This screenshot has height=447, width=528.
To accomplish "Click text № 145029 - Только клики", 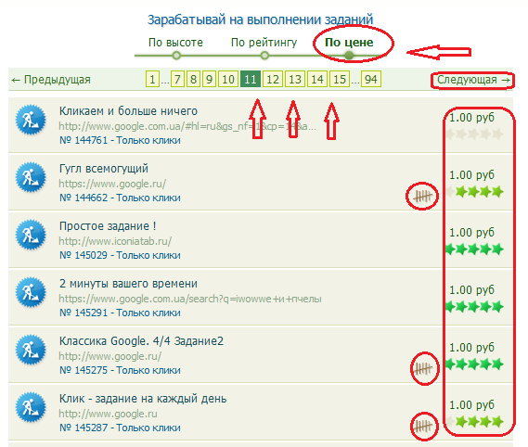I will (120, 255).
